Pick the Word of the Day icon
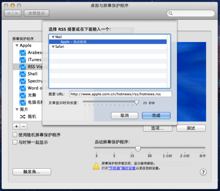Viewport: 220px width, 191px height. click(22, 88)
